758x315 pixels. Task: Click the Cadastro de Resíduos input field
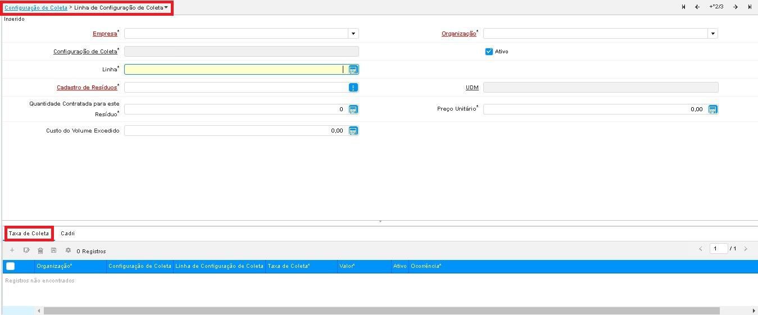point(236,88)
